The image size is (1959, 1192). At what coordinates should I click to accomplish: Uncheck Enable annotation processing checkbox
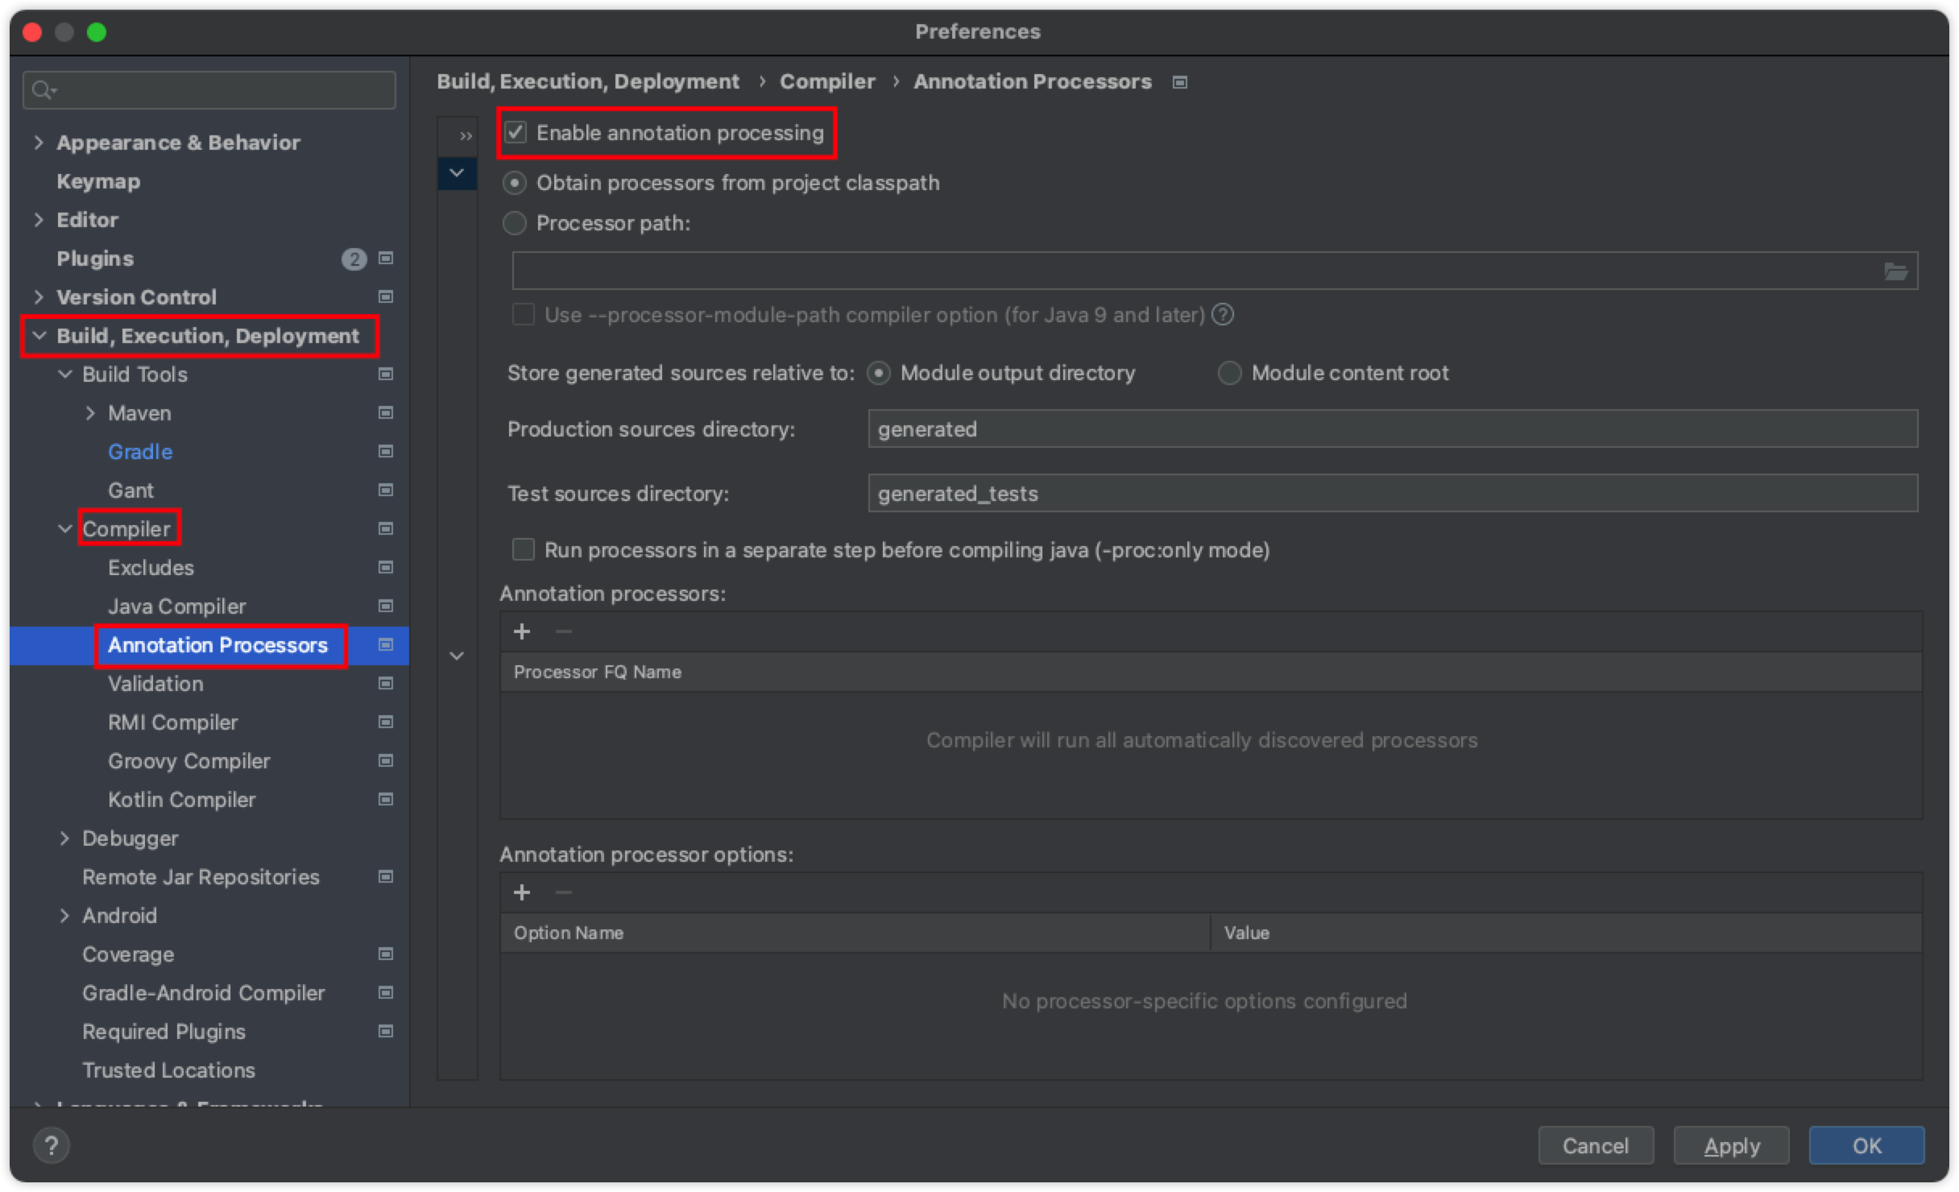coord(516,132)
